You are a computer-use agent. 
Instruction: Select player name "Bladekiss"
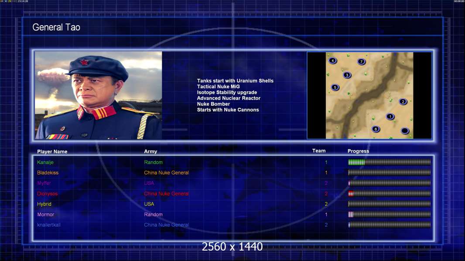click(48, 173)
